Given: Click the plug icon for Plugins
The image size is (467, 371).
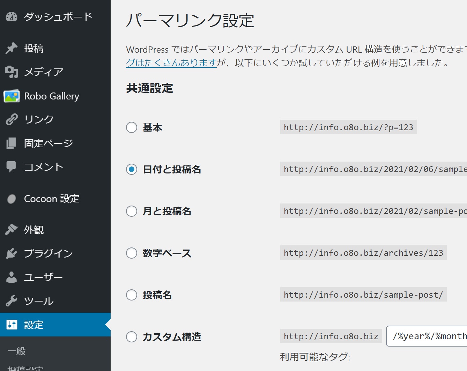Looking at the screenshot, I should 12,253.
